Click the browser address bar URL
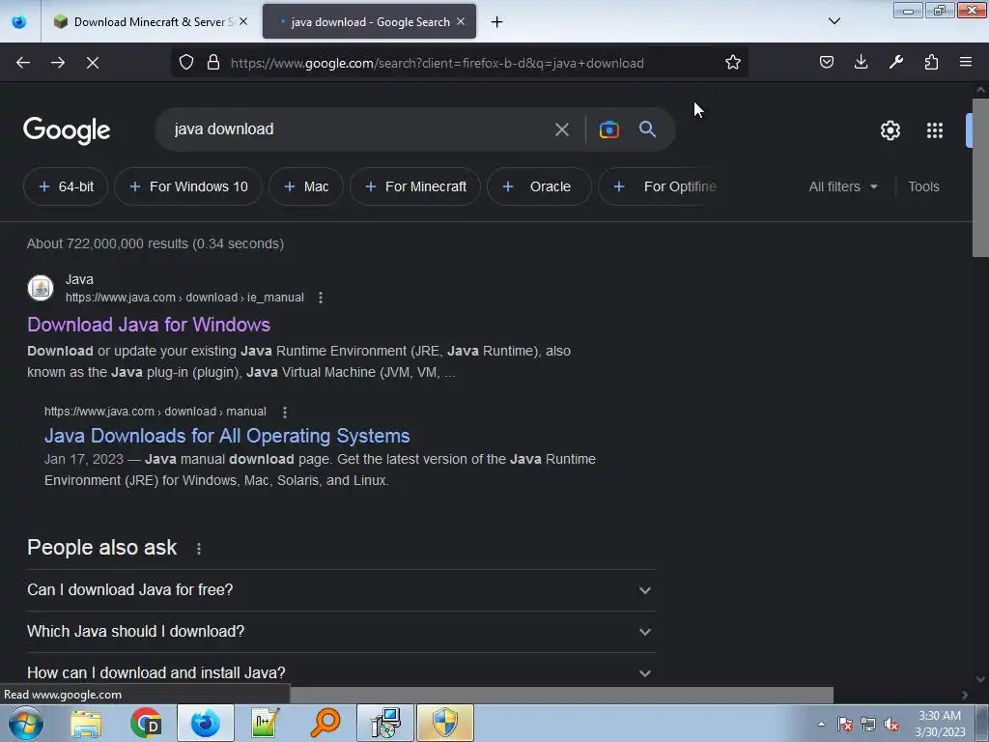Viewport: 989px width, 742px height. point(438,63)
